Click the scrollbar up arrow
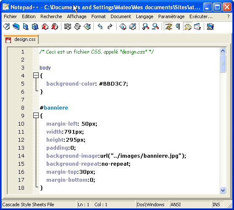 click(223, 51)
